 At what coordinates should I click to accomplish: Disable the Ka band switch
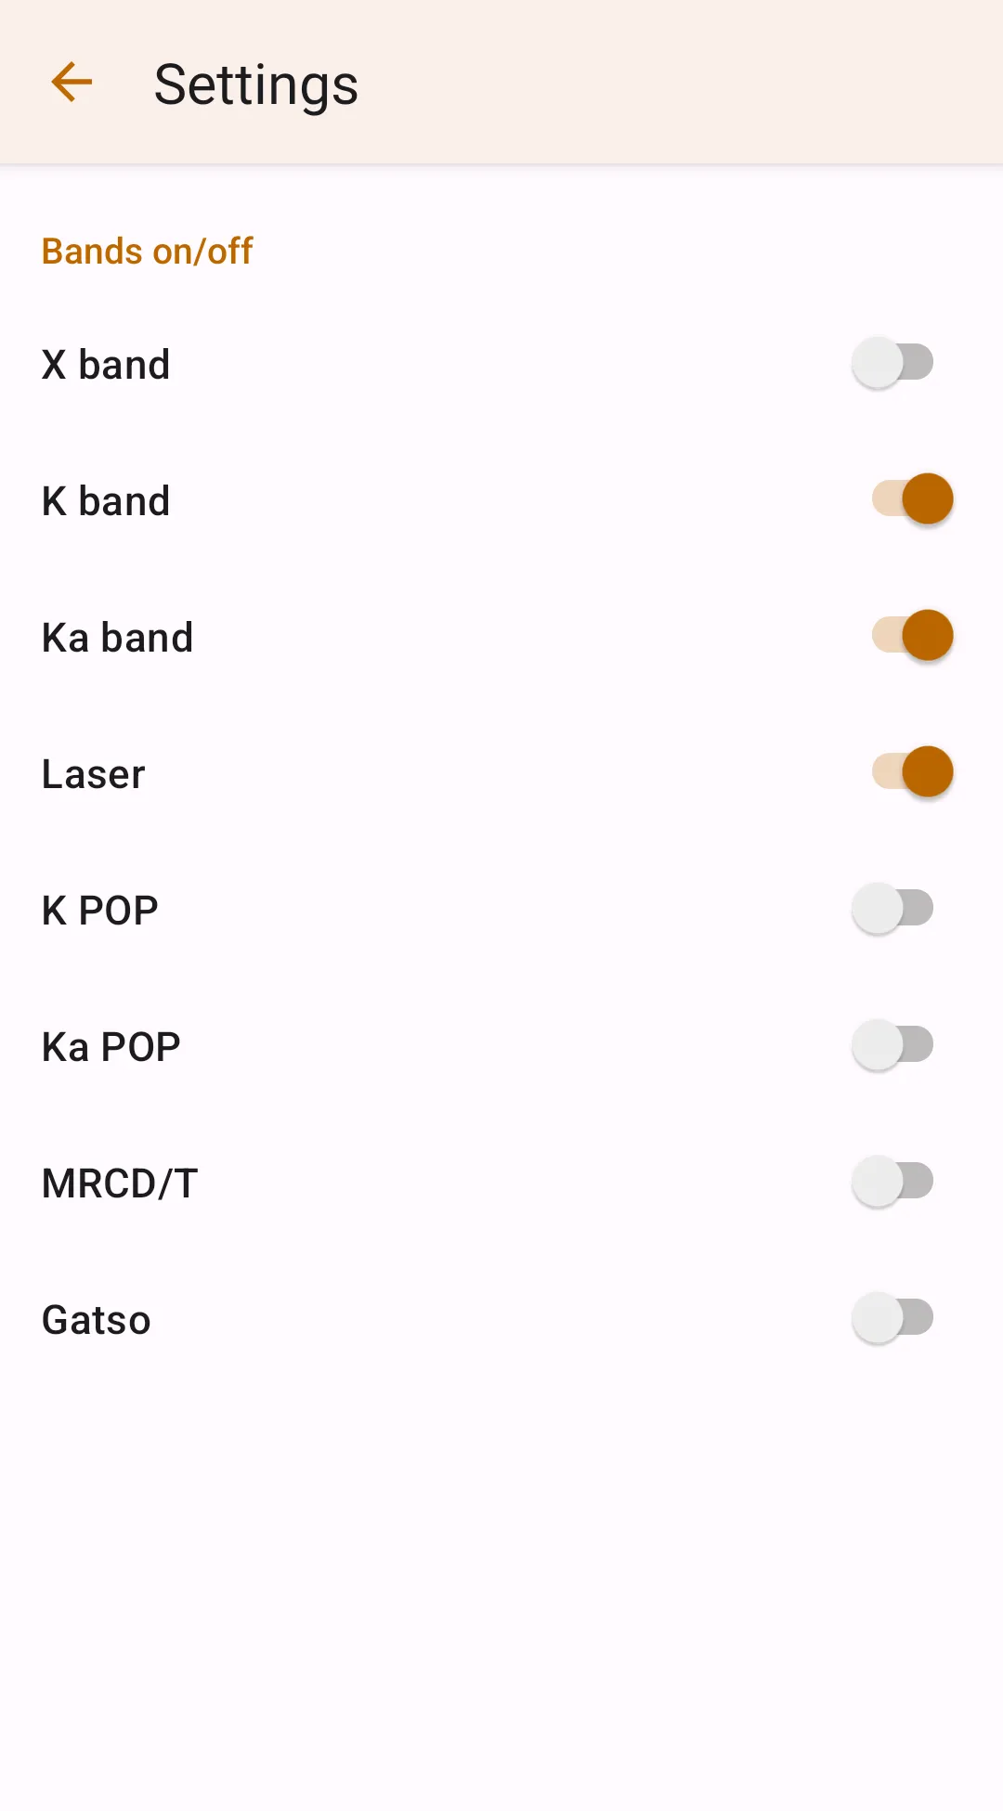(912, 636)
